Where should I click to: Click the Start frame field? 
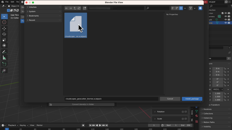pos(171,125)
